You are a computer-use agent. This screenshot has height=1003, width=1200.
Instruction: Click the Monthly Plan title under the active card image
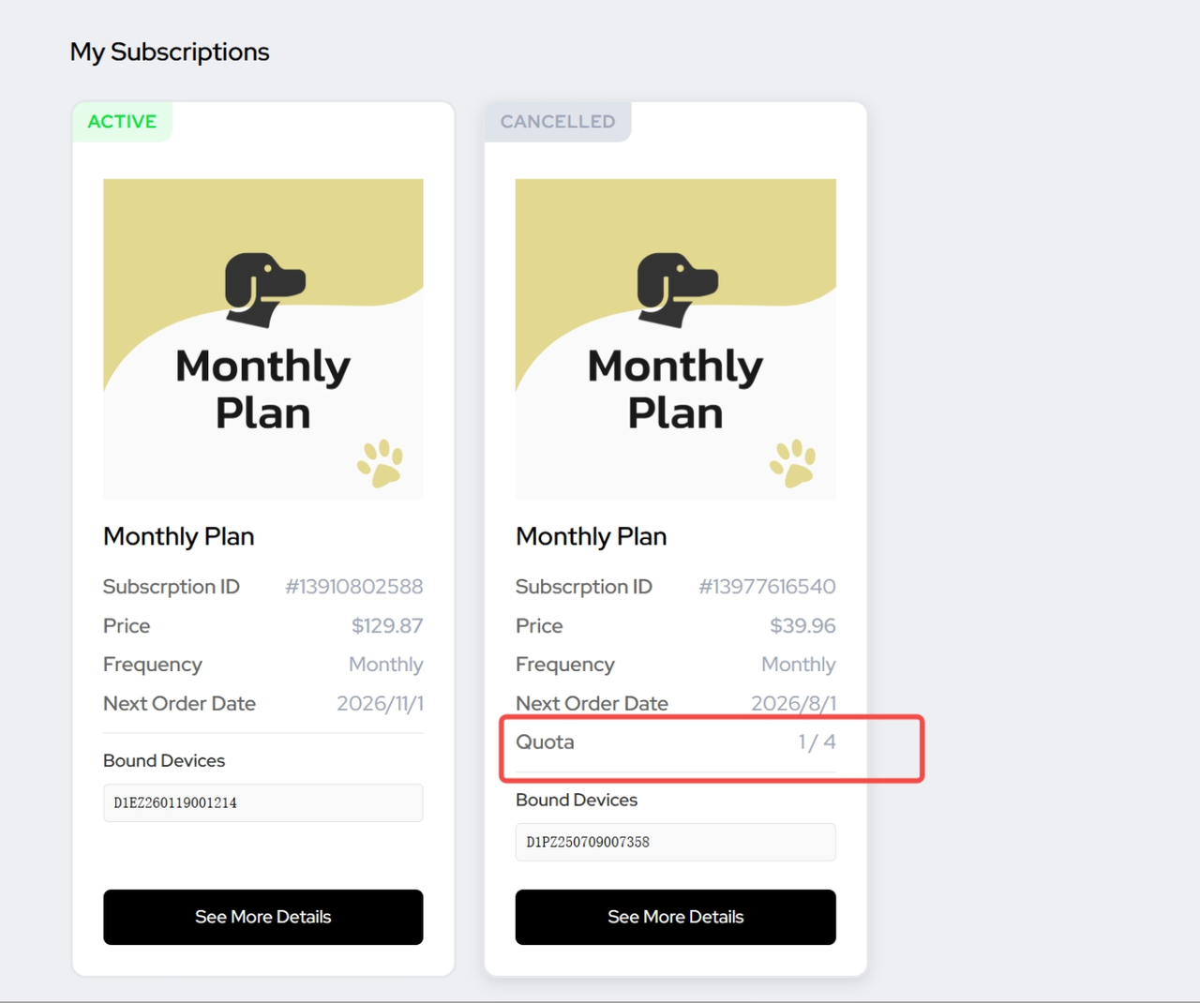coord(179,536)
